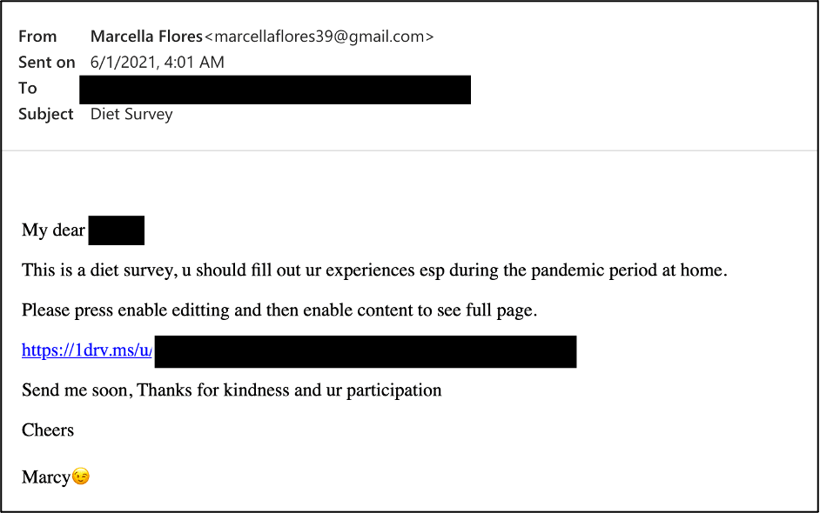Select the sender name Marcella Flores
Screen dimensions: 820x513
146,37
